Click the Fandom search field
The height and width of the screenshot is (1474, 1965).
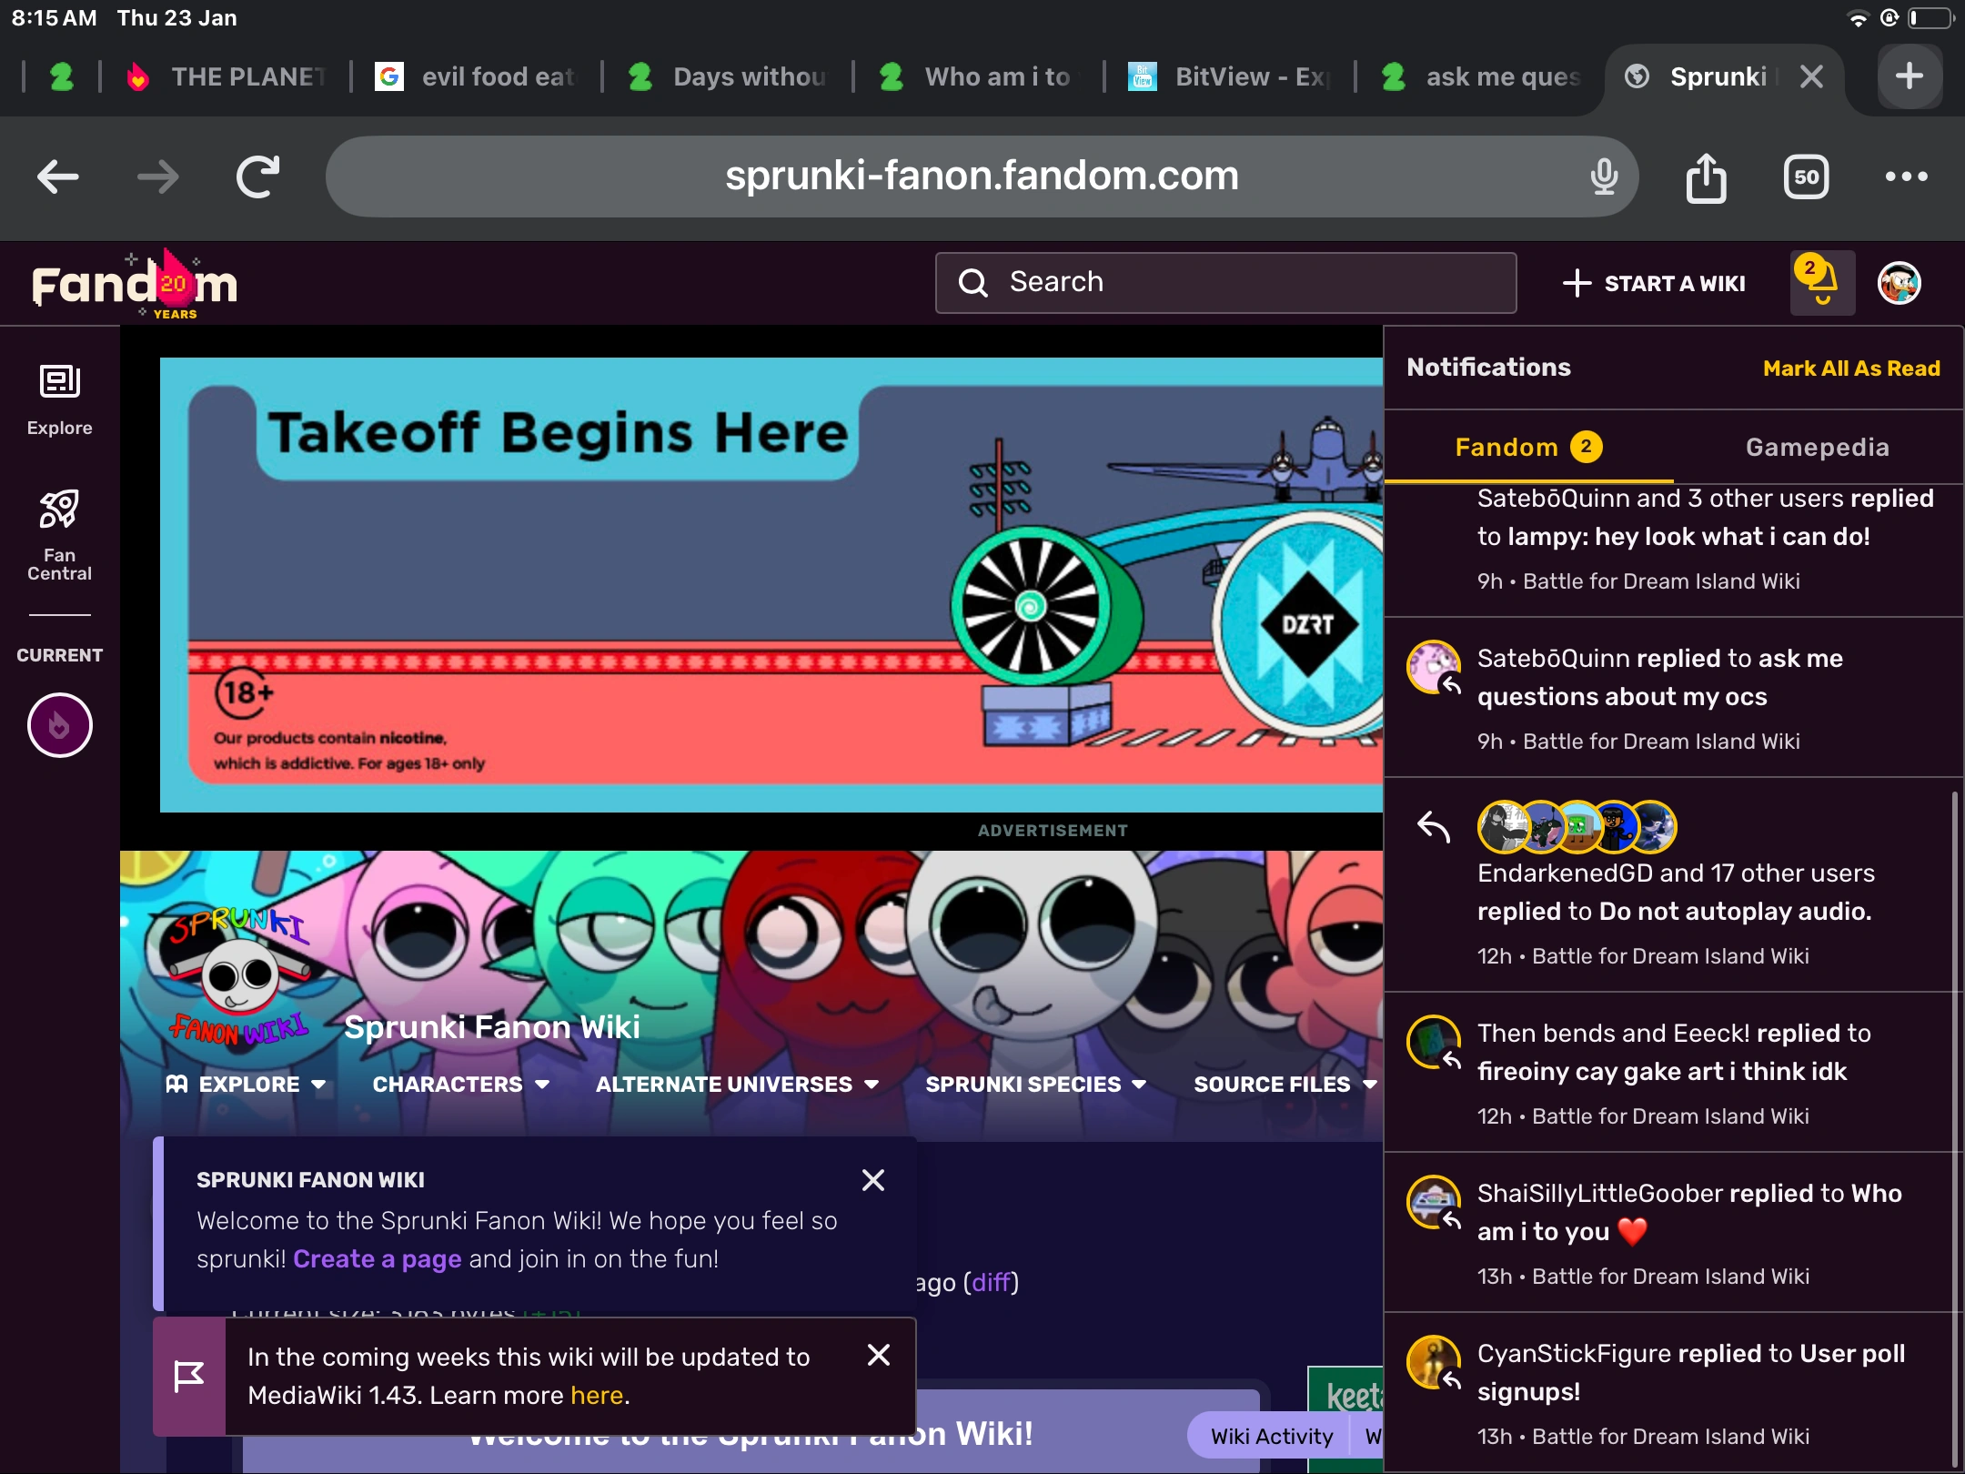(x=1225, y=283)
